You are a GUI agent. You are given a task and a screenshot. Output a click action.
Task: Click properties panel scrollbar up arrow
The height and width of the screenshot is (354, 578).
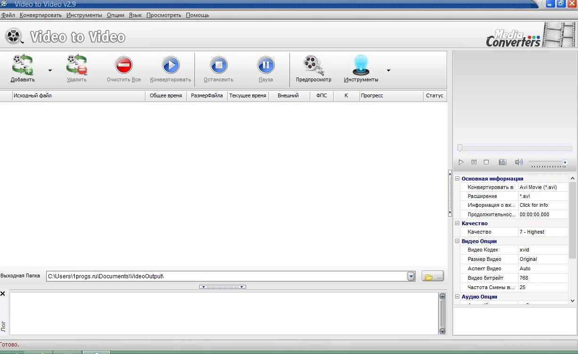pyautogui.click(x=572, y=179)
